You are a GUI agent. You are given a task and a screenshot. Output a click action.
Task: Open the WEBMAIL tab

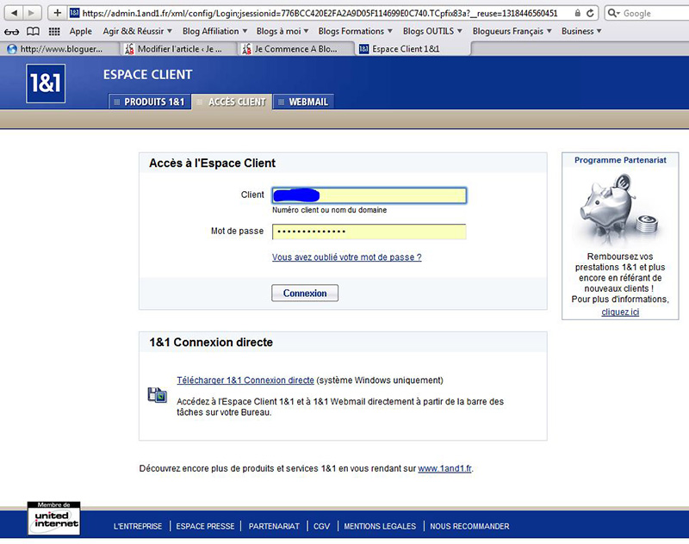304,102
